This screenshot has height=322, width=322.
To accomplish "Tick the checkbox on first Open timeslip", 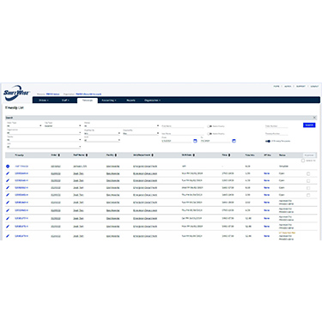I will point(308,173).
